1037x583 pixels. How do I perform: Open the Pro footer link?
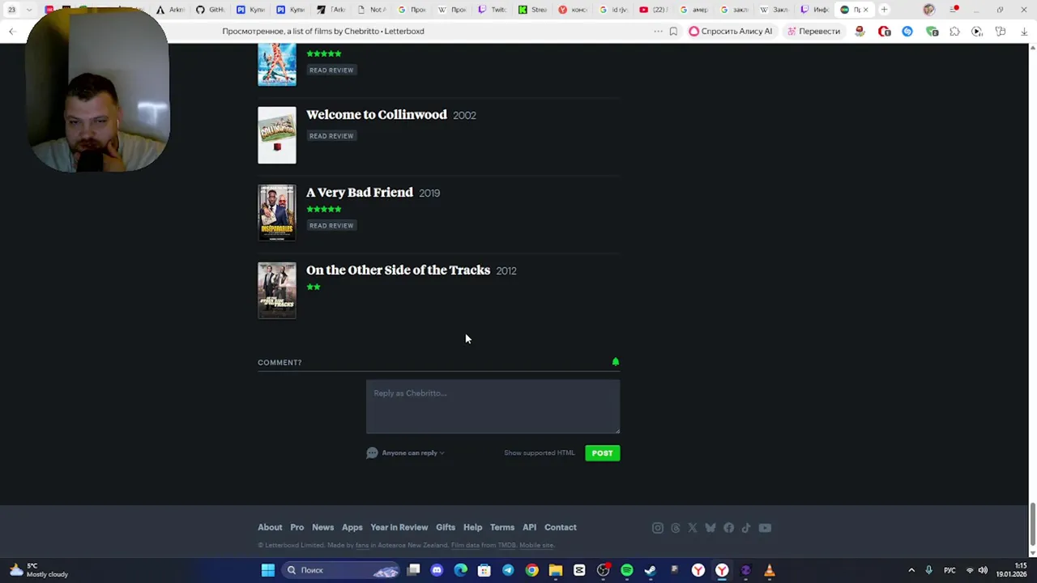point(297,527)
